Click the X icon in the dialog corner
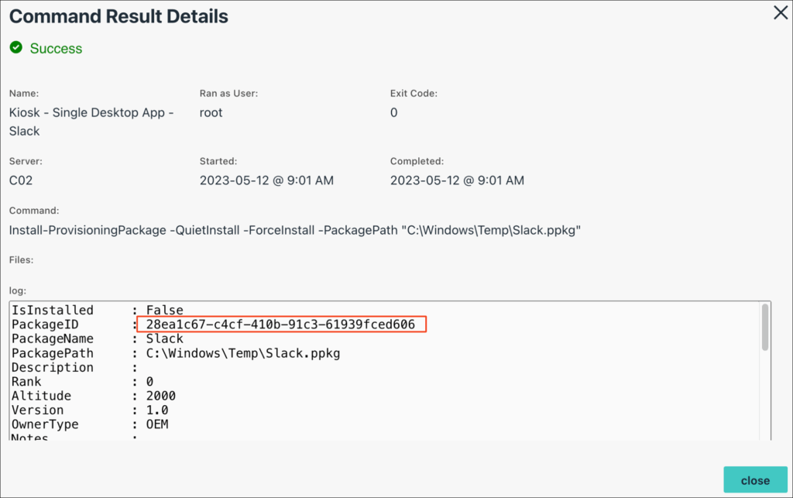 (x=781, y=13)
